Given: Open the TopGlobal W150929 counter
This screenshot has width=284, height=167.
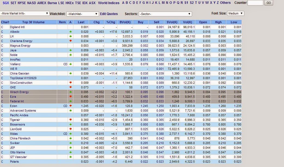Looking at the screenshot, I should [x=23, y=78].
